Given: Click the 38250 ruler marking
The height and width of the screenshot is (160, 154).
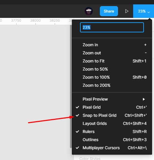Looking at the screenshot, I should pos(55,21).
